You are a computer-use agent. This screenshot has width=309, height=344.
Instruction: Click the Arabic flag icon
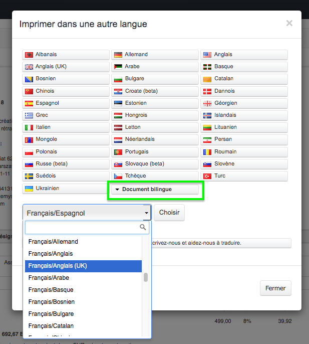tap(118, 67)
